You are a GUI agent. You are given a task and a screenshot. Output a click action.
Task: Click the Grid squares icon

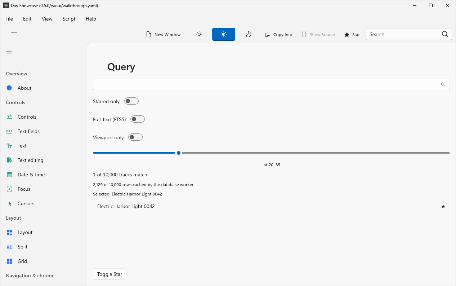(9, 261)
